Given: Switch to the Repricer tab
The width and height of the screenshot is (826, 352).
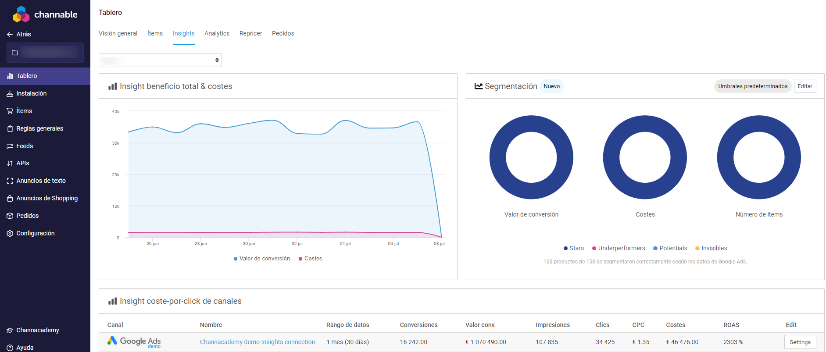Looking at the screenshot, I should [250, 33].
